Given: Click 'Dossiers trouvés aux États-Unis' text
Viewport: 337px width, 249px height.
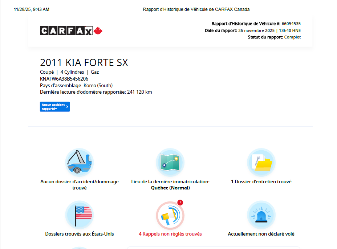Looking at the screenshot, I should coord(79,234).
